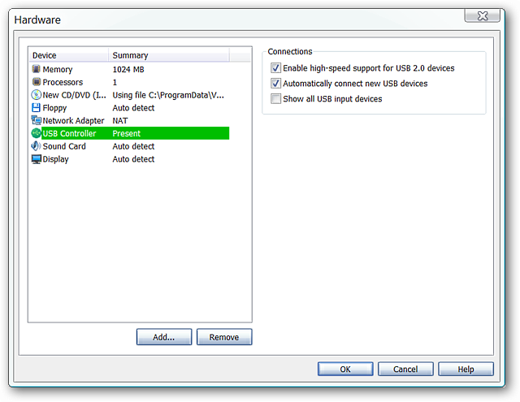This screenshot has width=520, height=402.
Task: Confirm hardware settings with OK
Action: coord(345,369)
